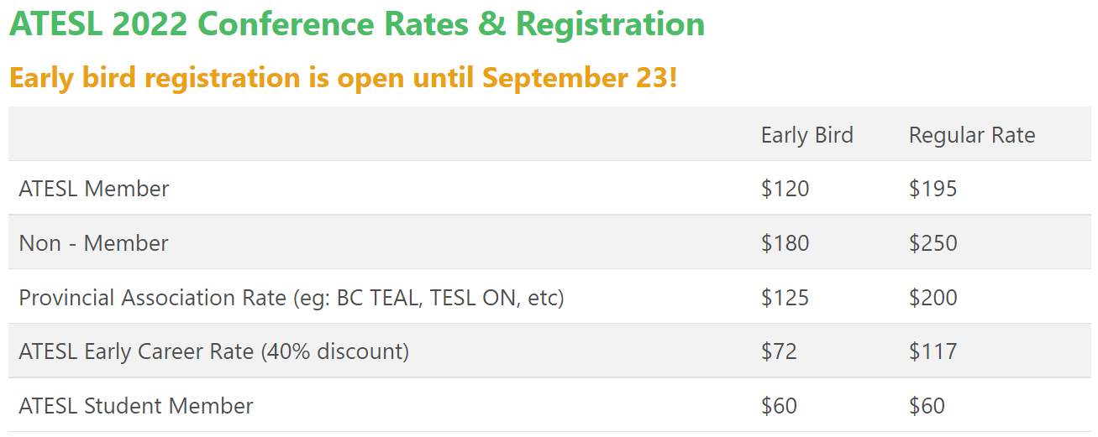Click the Regular Rate column header
Viewport: 1098px width, 437px height.
[x=972, y=135]
